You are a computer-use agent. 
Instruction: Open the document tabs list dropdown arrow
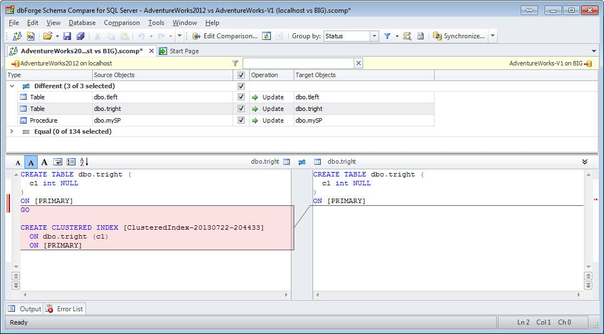click(593, 51)
